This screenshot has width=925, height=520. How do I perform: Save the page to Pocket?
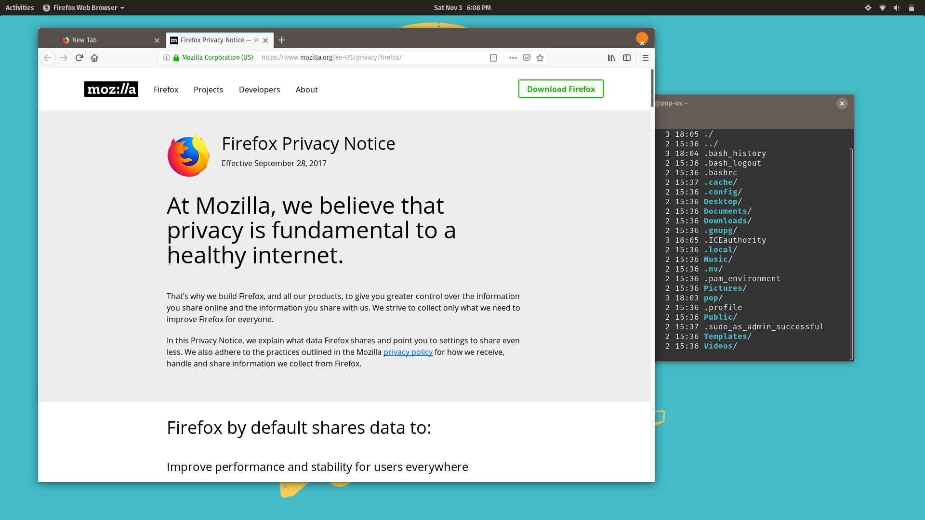[x=527, y=57]
